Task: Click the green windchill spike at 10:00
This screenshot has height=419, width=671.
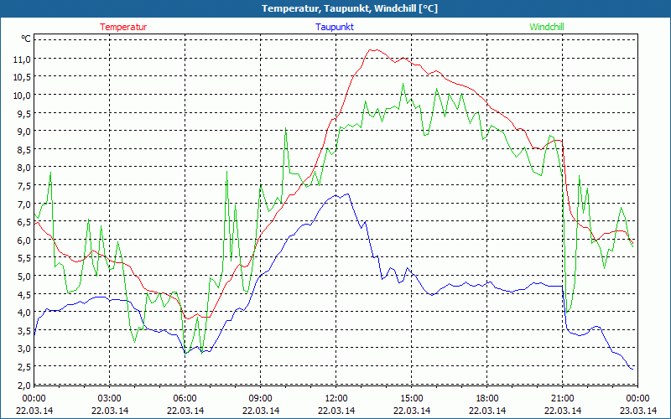Action: [x=285, y=128]
